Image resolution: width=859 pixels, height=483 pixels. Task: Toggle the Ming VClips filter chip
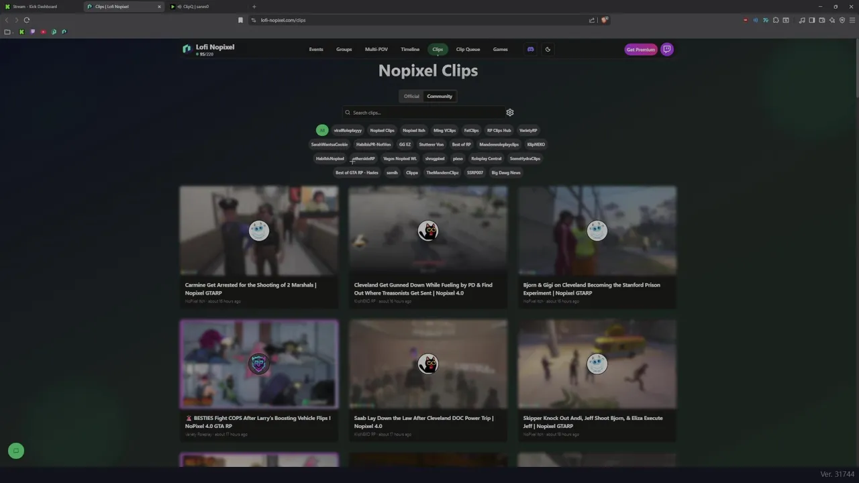444,130
